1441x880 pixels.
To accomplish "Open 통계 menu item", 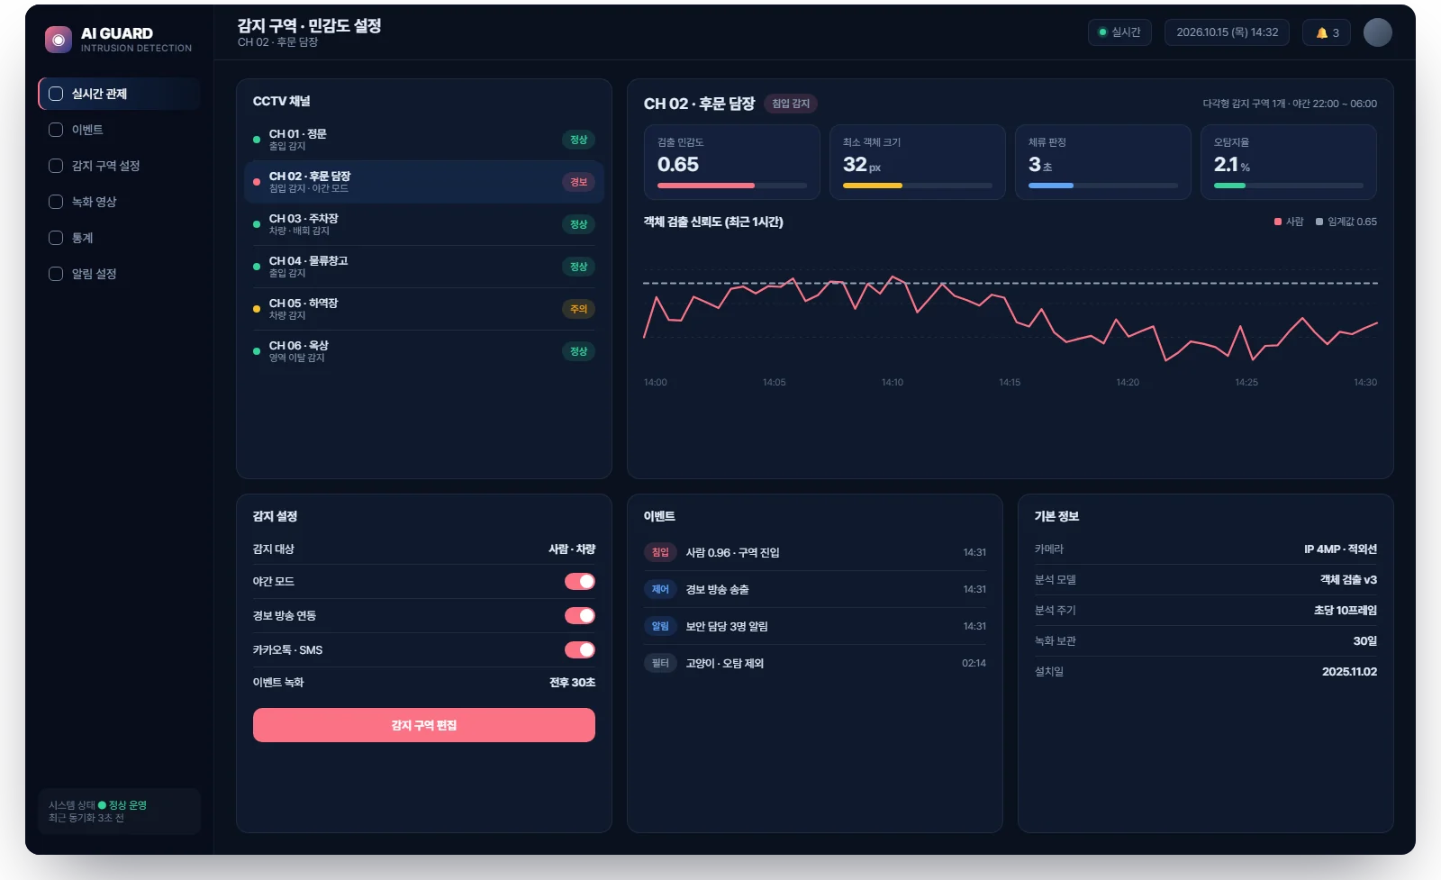I will 119,238.
